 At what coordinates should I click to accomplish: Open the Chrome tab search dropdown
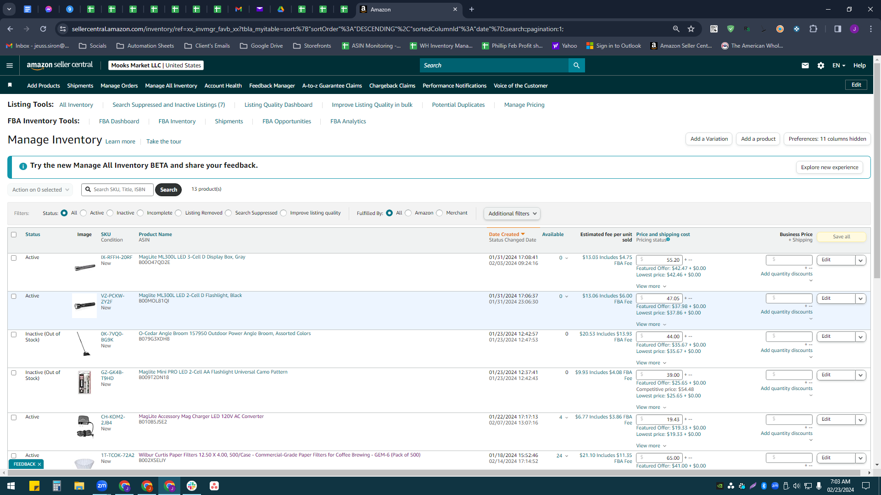pos(9,9)
